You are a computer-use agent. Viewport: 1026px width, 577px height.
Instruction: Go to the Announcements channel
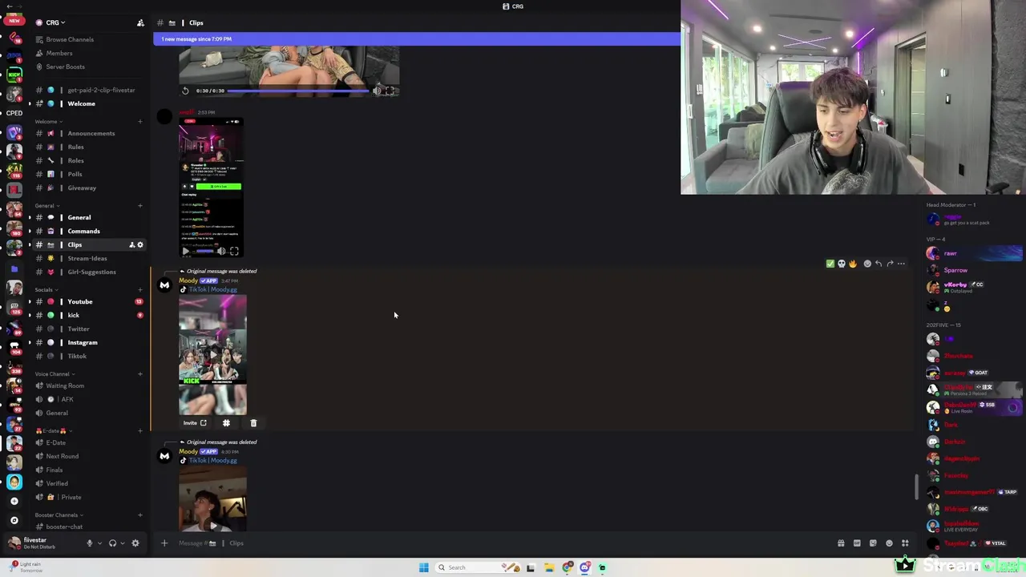click(91, 133)
